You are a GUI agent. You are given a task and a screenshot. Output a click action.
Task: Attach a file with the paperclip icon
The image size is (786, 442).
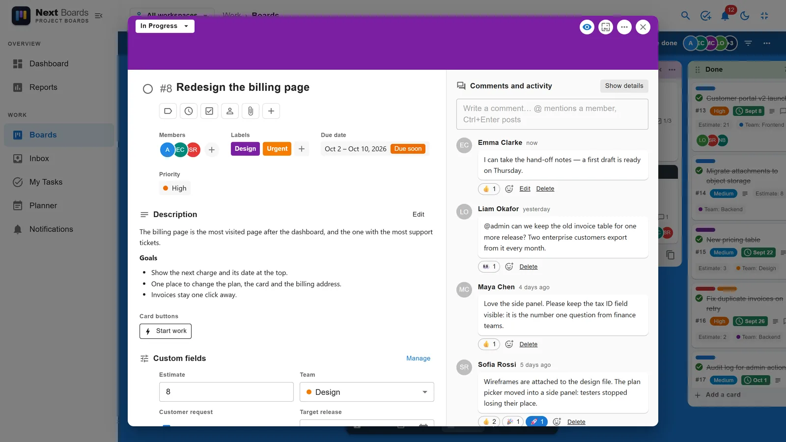251,111
